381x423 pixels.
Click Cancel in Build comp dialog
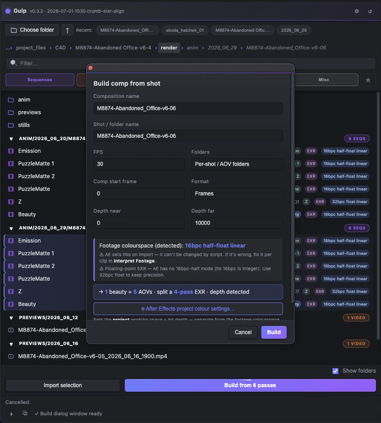tap(243, 332)
